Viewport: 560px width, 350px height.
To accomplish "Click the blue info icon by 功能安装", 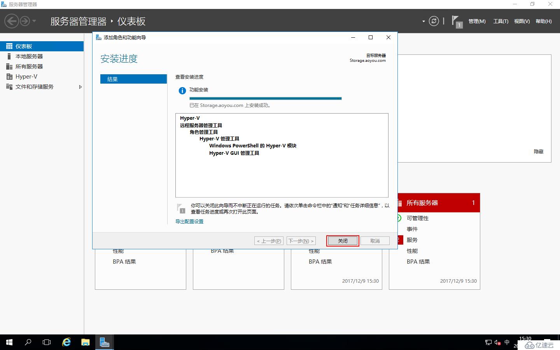I will (x=182, y=91).
